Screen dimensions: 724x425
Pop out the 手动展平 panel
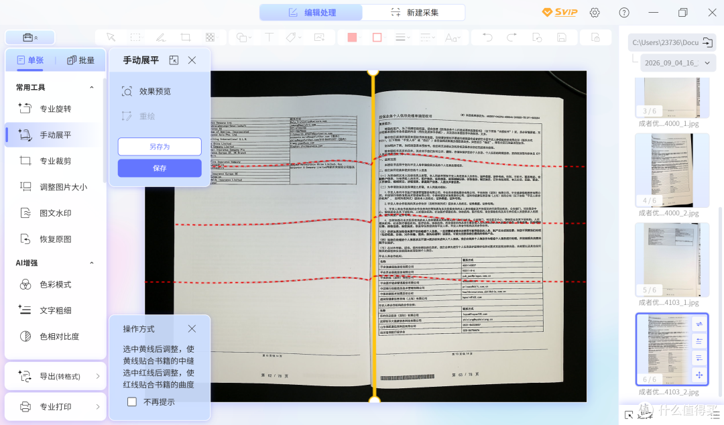[174, 60]
